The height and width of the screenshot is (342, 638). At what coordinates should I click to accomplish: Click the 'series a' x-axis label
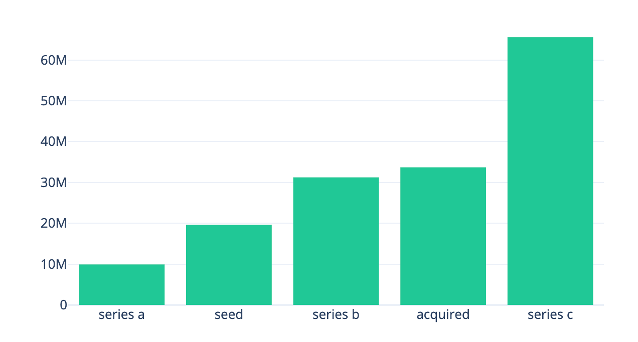[x=122, y=315]
